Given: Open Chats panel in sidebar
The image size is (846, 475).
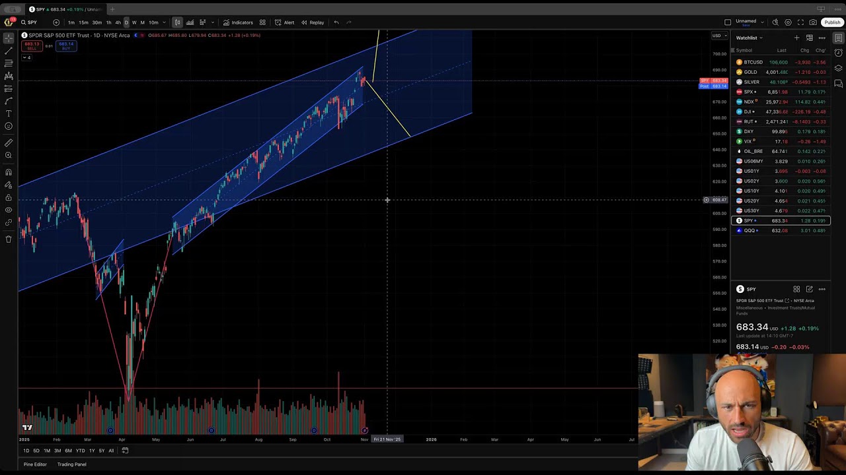Looking at the screenshot, I should click(x=839, y=83).
